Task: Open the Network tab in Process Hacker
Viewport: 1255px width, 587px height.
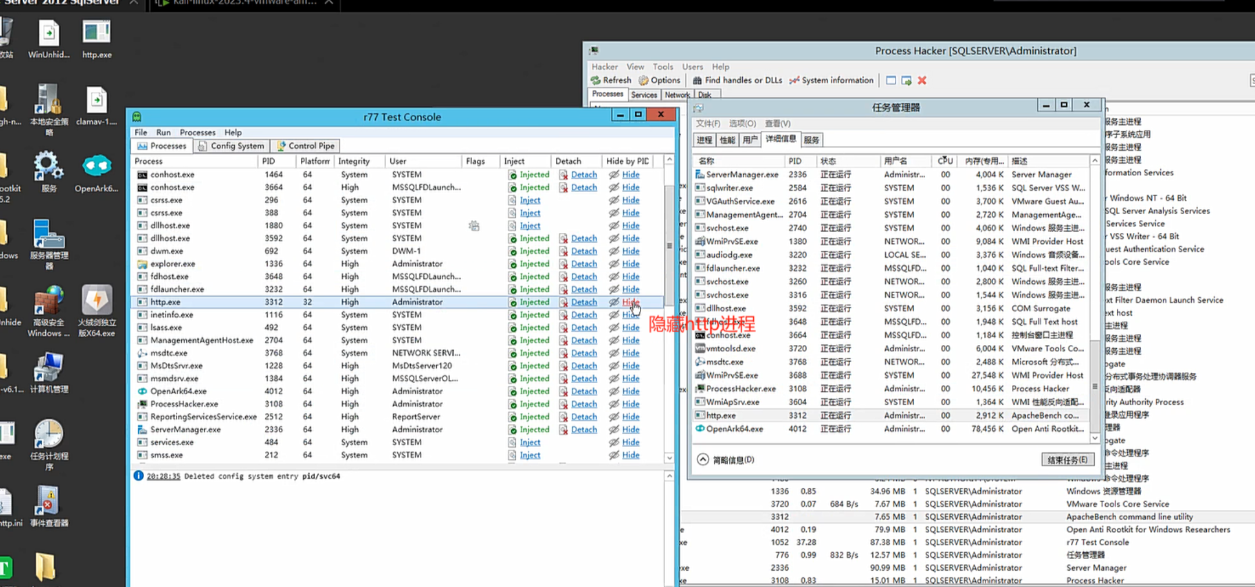Action: [677, 95]
